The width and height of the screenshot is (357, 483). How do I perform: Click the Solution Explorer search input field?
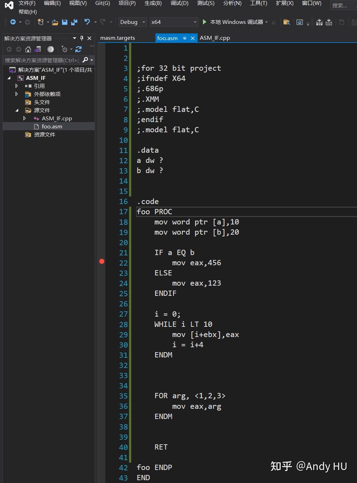coord(42,60)
